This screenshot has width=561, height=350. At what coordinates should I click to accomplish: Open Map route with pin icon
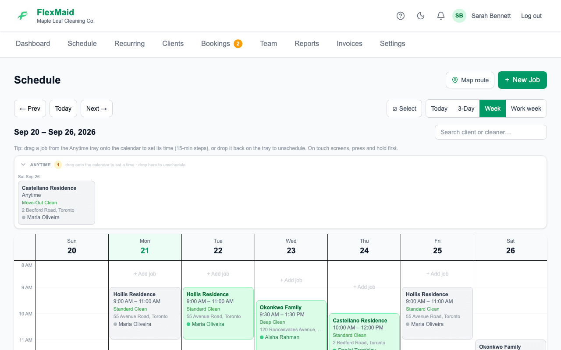click(470, 80)
